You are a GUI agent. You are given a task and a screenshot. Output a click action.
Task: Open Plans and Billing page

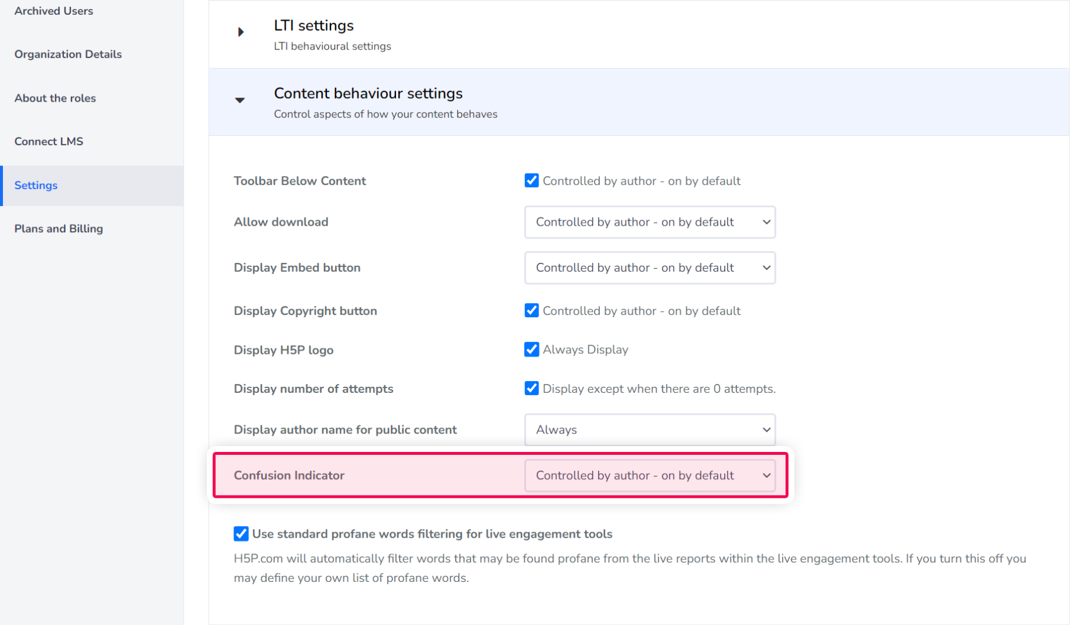(x=59, y=229)
